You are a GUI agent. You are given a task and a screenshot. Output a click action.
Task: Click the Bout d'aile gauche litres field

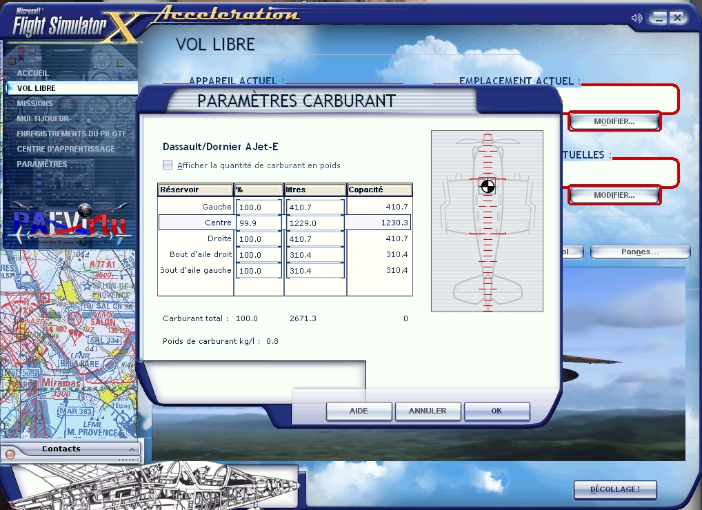click(315, 271)
